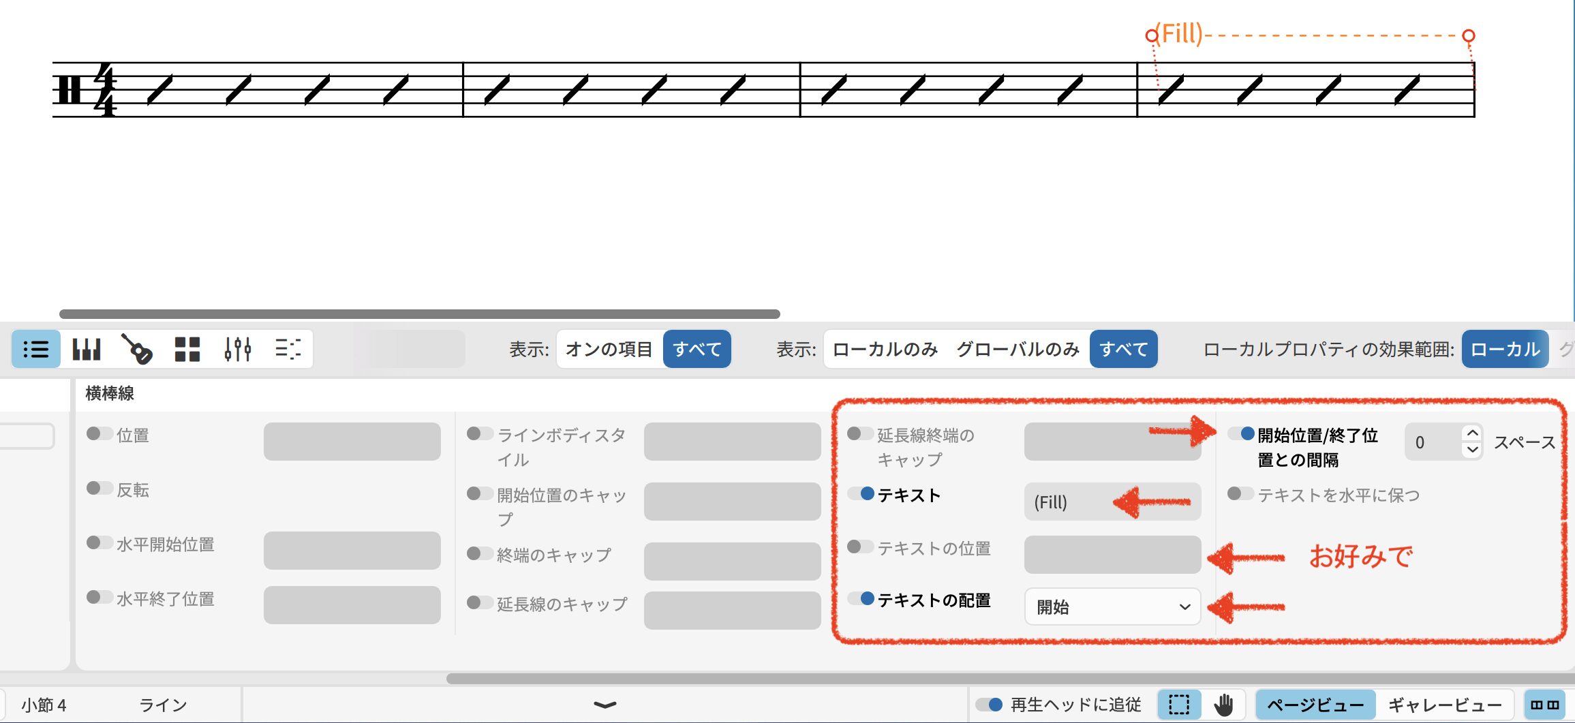Open the key editor panel icon
The height and width of the screenshot is (723, 1575).
click(x=288, y=350)
